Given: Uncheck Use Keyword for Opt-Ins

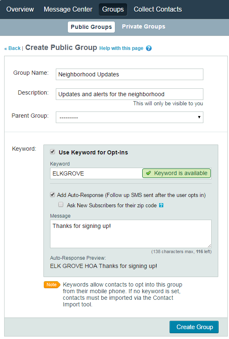Looking at the screenshot, I should 52,152.
